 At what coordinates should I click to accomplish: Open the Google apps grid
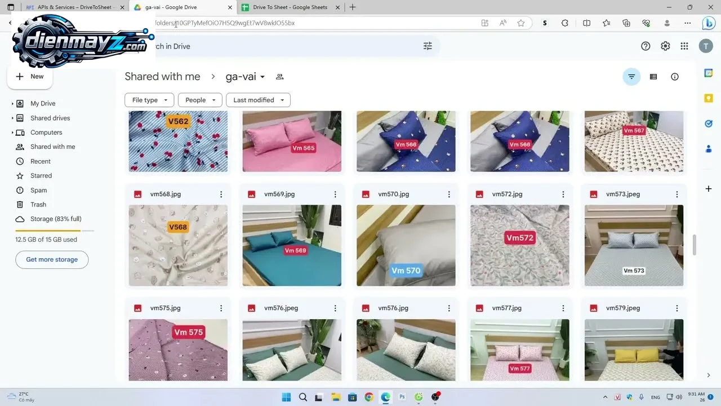click(684, 46)
